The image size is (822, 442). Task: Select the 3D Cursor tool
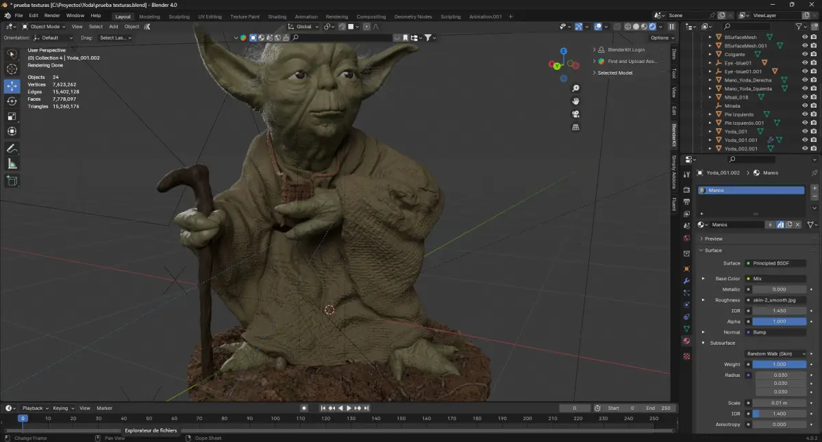pyautogui.click(x=12, y=69)
